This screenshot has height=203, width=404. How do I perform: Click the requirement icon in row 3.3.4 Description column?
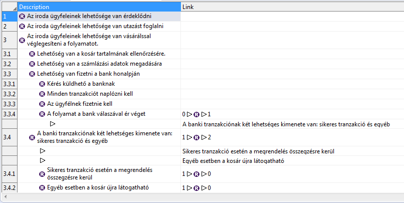click(x=42, y=114)
